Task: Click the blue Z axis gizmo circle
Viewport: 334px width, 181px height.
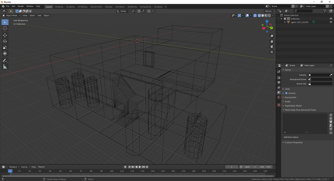Action: (x=267, y=21)
